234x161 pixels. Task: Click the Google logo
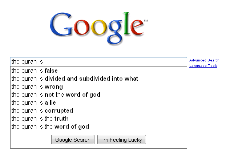point(99,28)
